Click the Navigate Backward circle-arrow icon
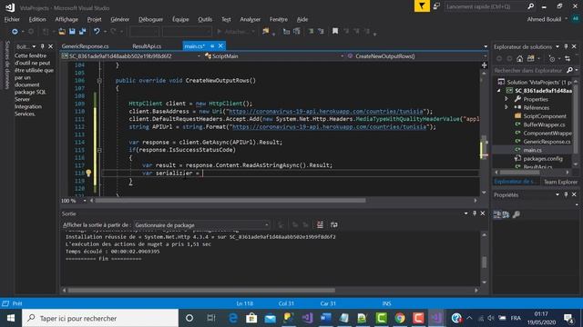The height and width of the screenshot is (327, 583). 15,32
